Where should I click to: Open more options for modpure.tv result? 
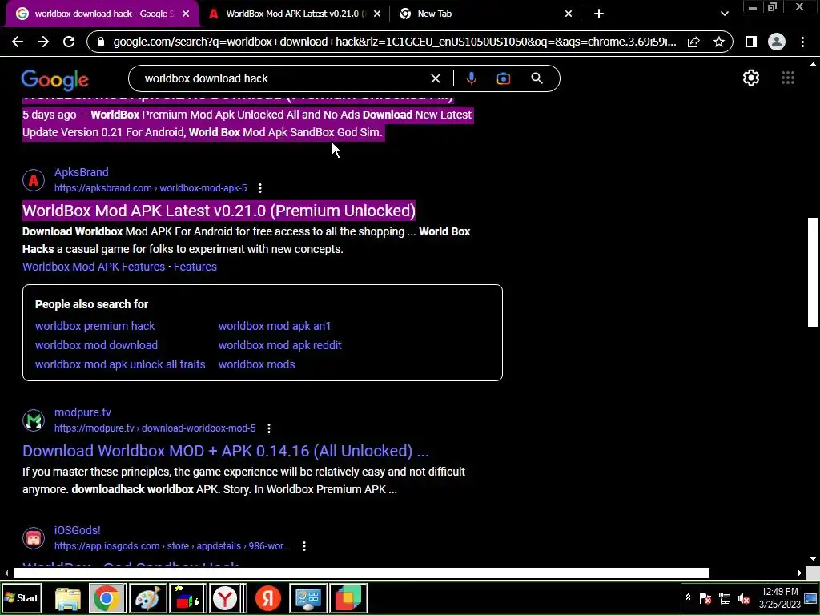click(x=269, y=429)
